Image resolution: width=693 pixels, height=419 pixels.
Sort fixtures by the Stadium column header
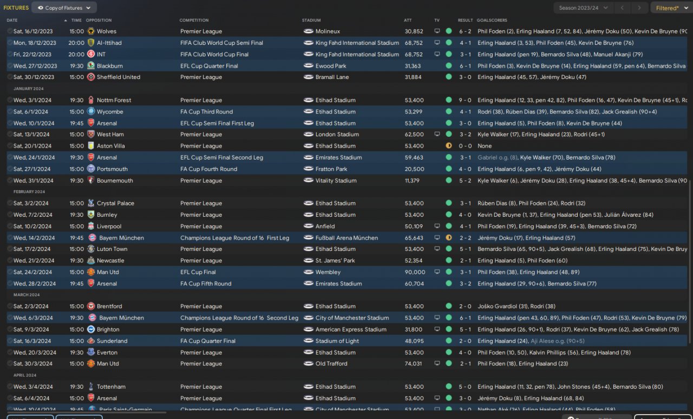pyautogui.click(x=311, y=21)
